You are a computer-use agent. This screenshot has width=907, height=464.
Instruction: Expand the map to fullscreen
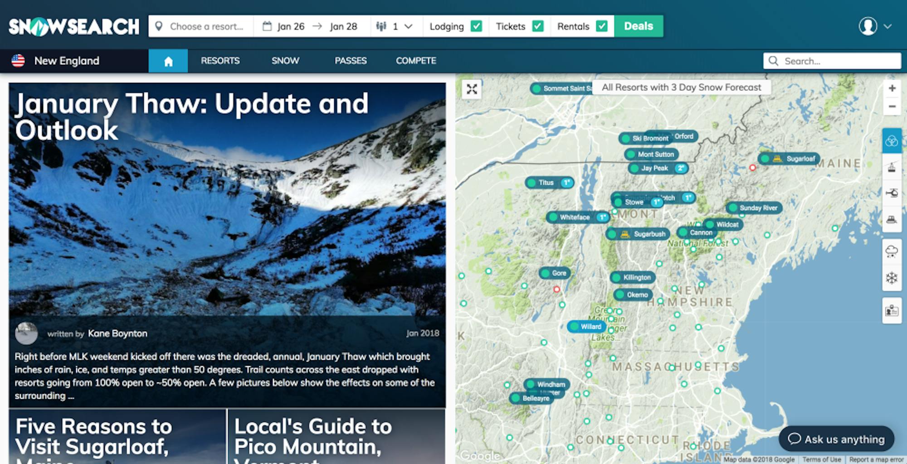[472, 89]
